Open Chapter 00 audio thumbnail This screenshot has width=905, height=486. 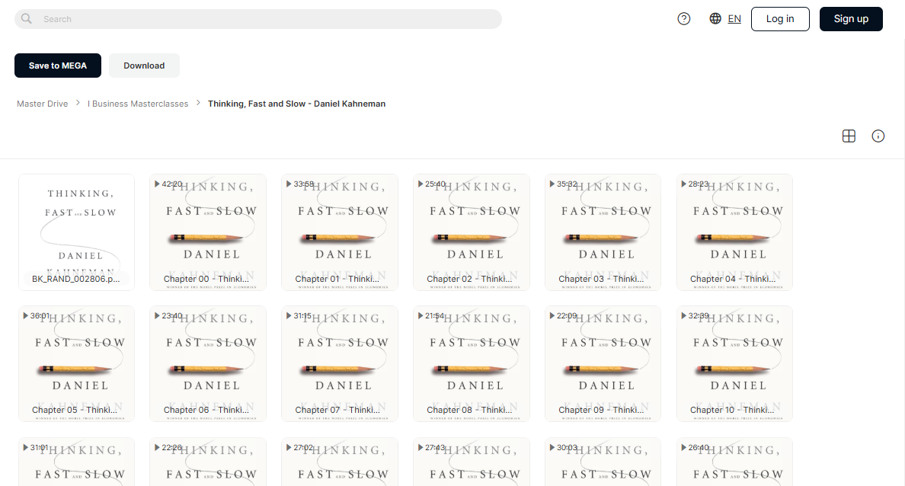click(208, 232)
